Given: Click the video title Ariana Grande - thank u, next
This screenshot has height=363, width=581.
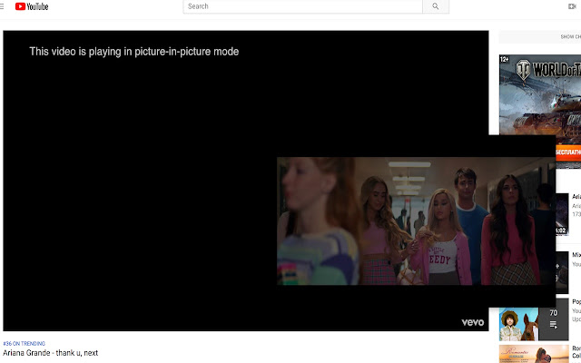Looking at the screenshot, I should coord(51,353).
